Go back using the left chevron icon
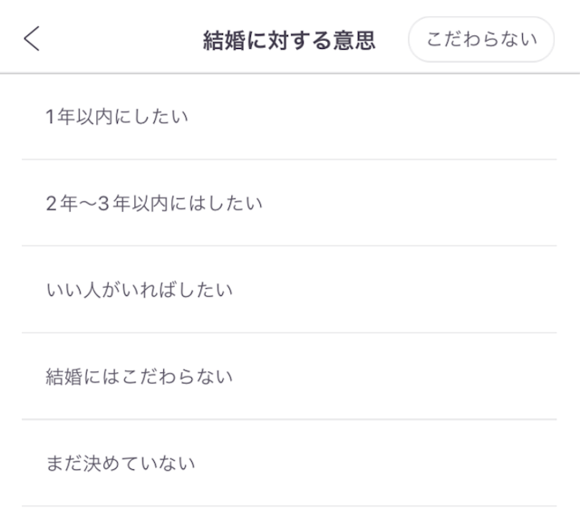The width and height of the screenshot is (580, 518). (x=33, y=39)
